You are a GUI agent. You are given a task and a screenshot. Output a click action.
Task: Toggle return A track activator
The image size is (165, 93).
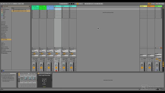142,68
